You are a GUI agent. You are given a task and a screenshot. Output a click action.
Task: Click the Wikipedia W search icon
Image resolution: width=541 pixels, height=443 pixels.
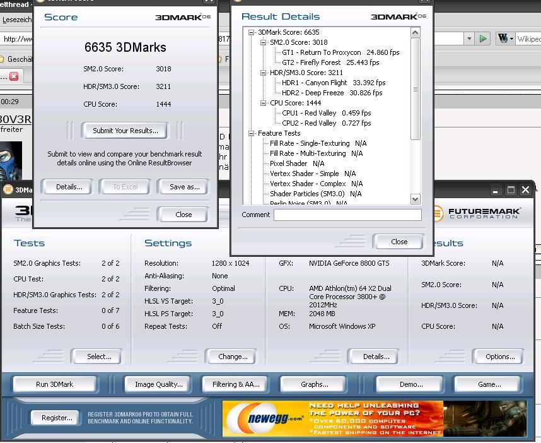tap(503, 38)
